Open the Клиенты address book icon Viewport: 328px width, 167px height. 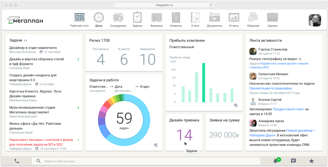pos(176,18)
